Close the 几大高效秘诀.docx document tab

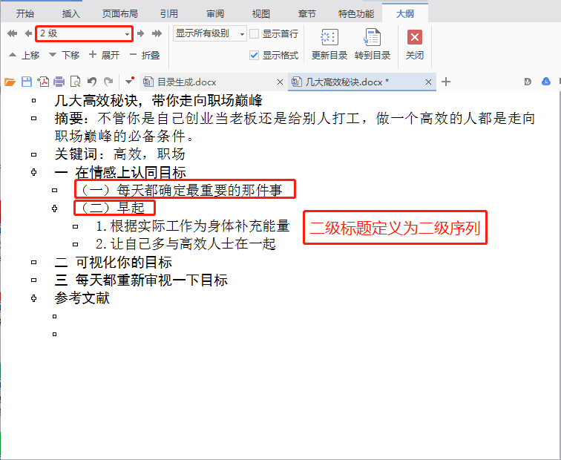pyautogui.click(x=428, y=82)
